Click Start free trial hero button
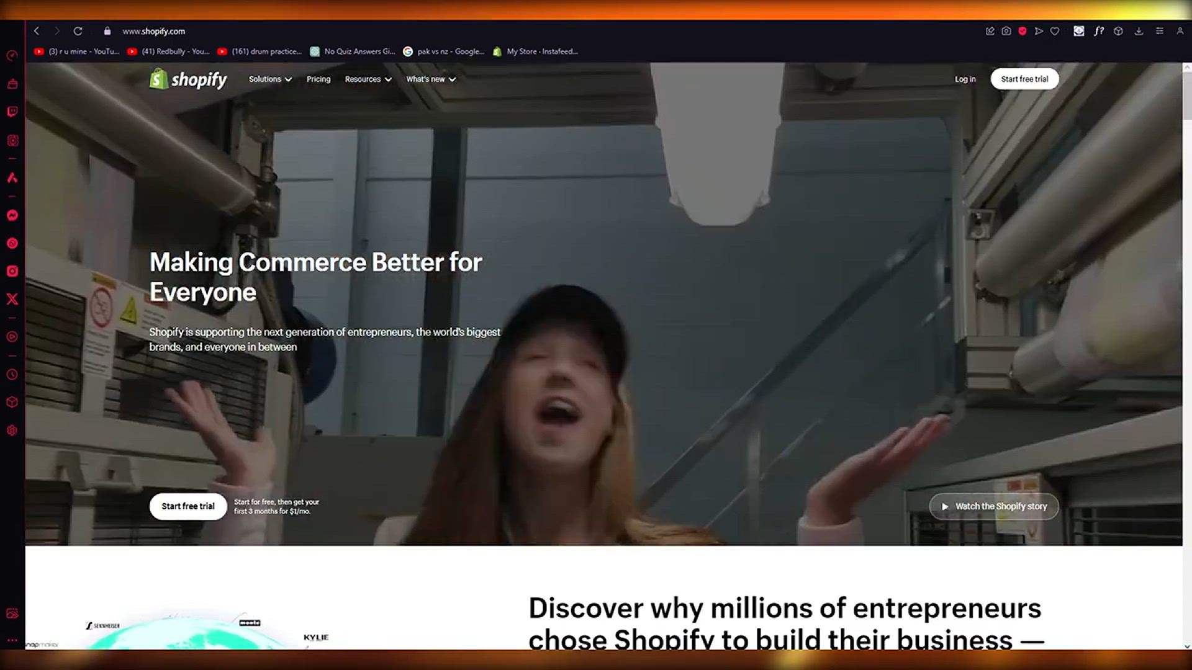 [x=188, y=506]
